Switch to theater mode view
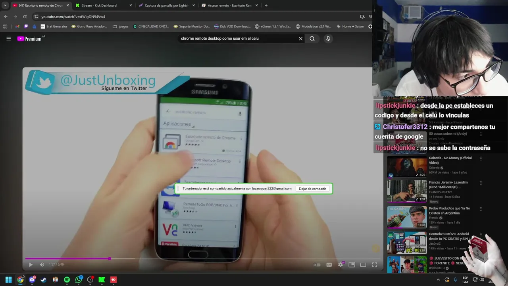508x286 pixels. coord(363,265)
